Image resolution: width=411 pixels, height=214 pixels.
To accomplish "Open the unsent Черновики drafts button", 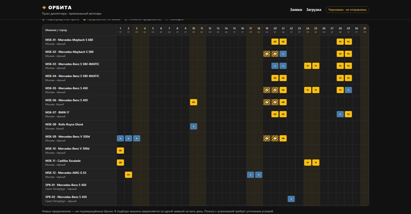I will pyautogui.click(x=347, y=10).
